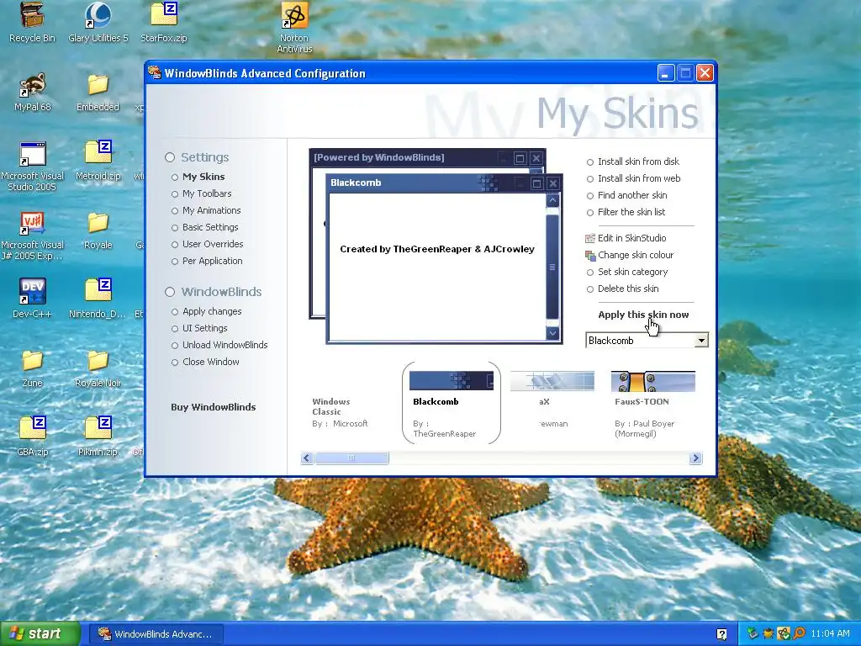
Task: Click Filter the skin list
Action: click(x=626, y=212)
